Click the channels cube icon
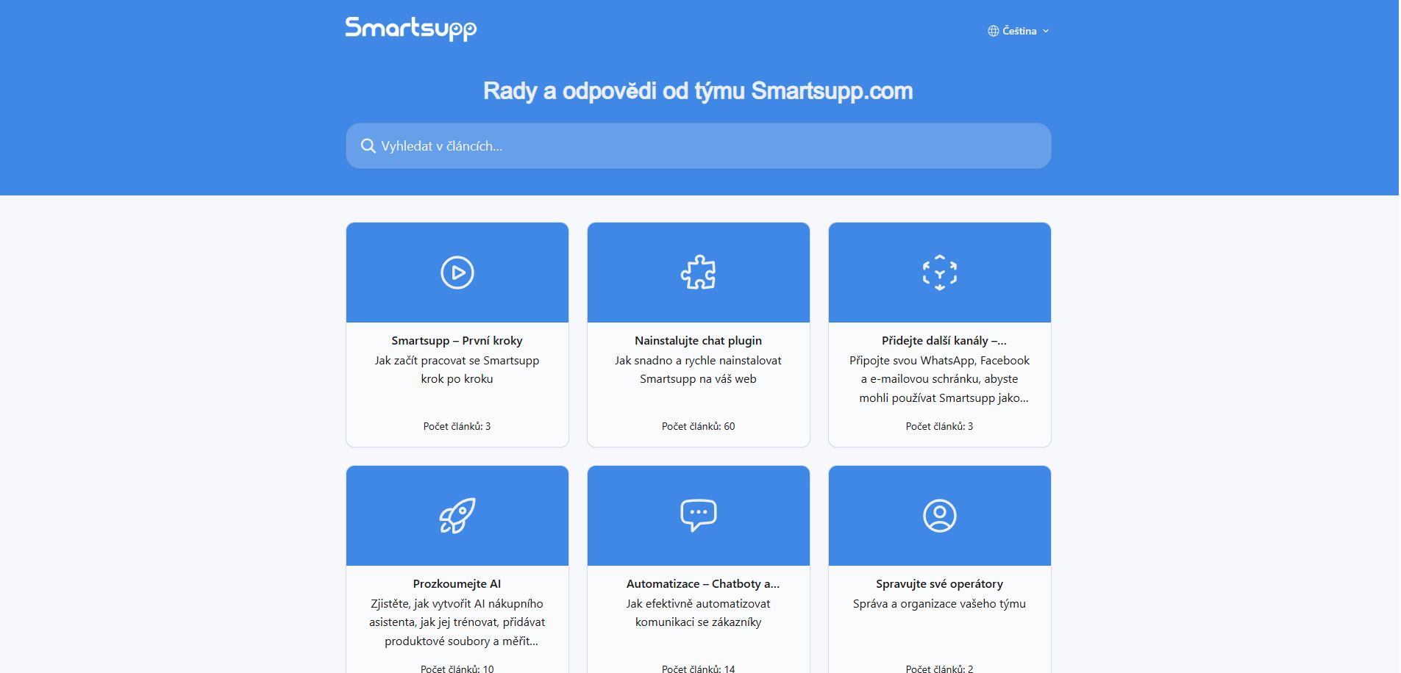Screen dimensions: 1401x673 pos(939,273)
